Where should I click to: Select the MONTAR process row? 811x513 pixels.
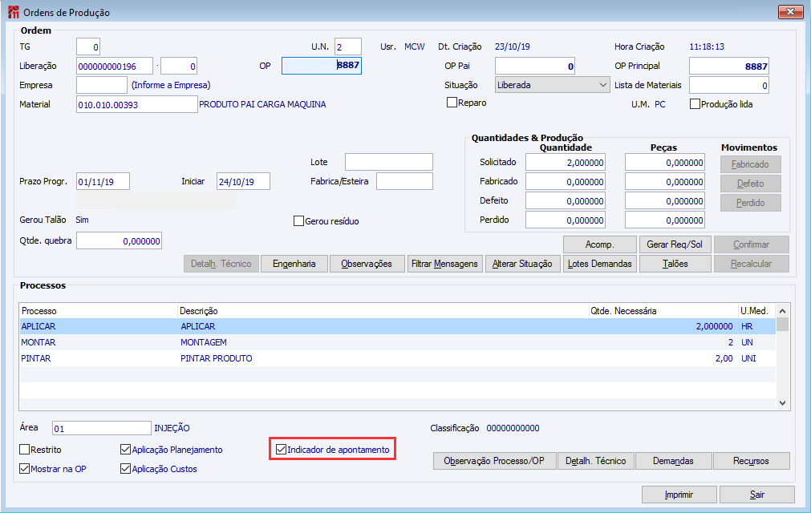tap(397, 342)
